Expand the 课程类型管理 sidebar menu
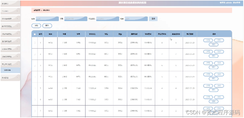Screen dimensions: 244x118 click(10, 34)
